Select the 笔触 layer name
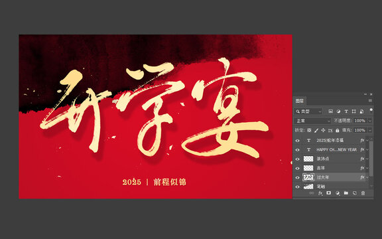 coord(320,187)
